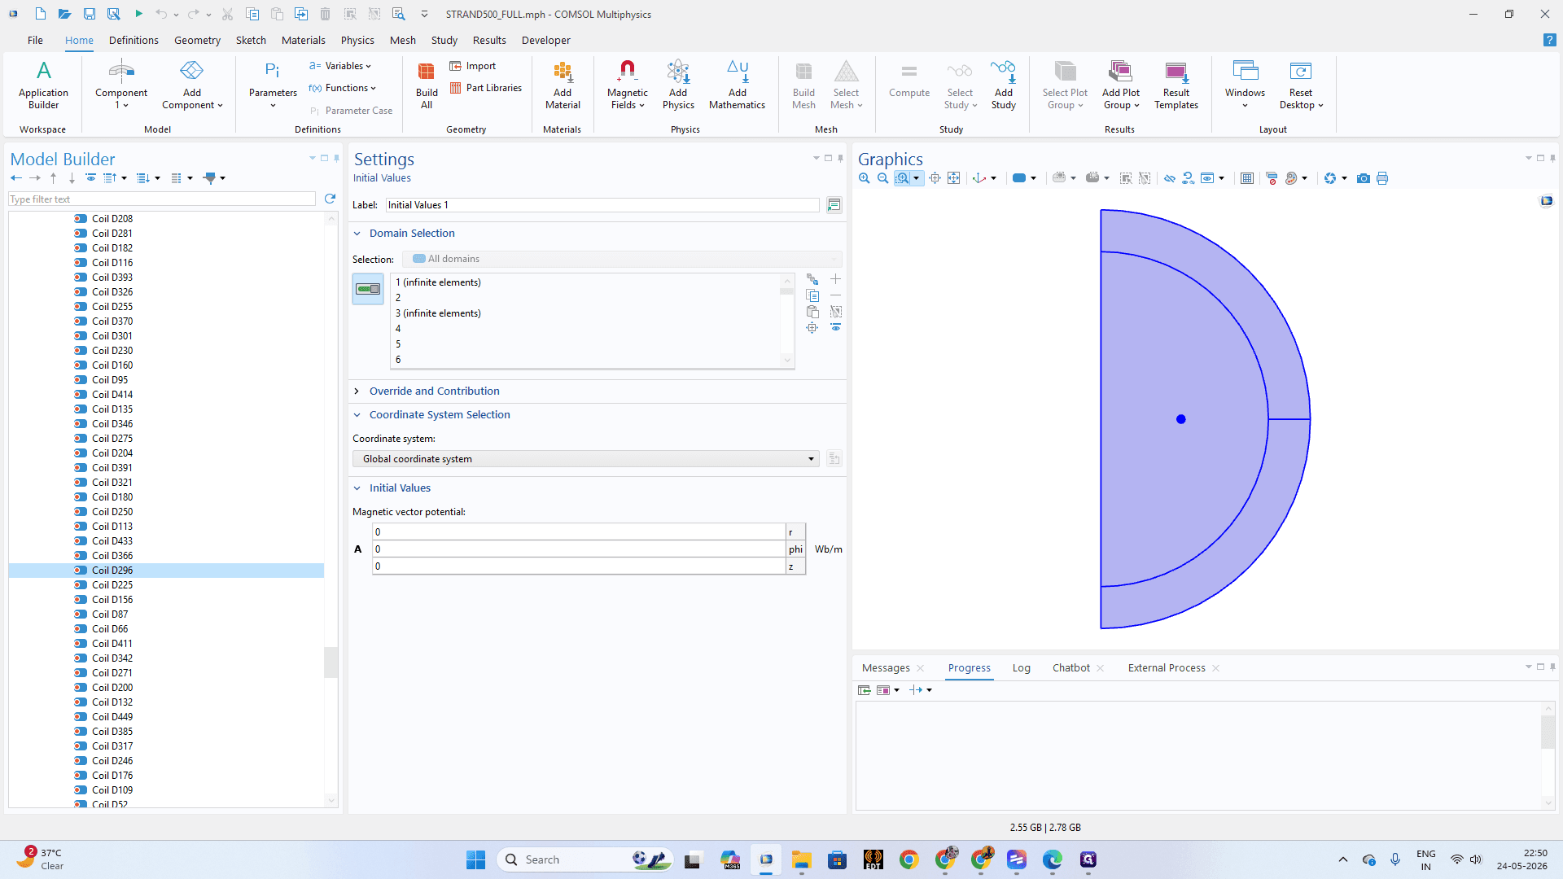The height and width of the screenshot is (879, 1563).
Task: Open Functions dropdown
Action: click(343, 88)
